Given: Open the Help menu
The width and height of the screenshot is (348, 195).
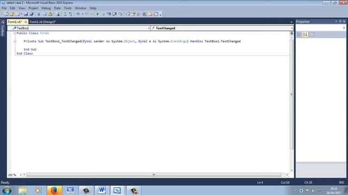Looking at the screenshot, I should pos(93,8).
